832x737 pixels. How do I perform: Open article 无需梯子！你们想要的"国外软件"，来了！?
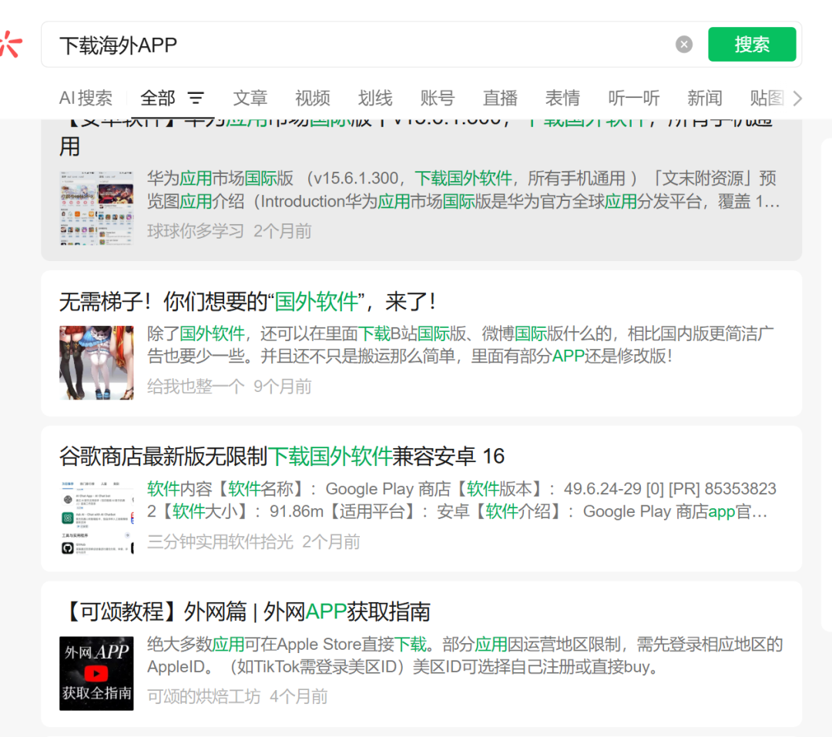(247, 301)
